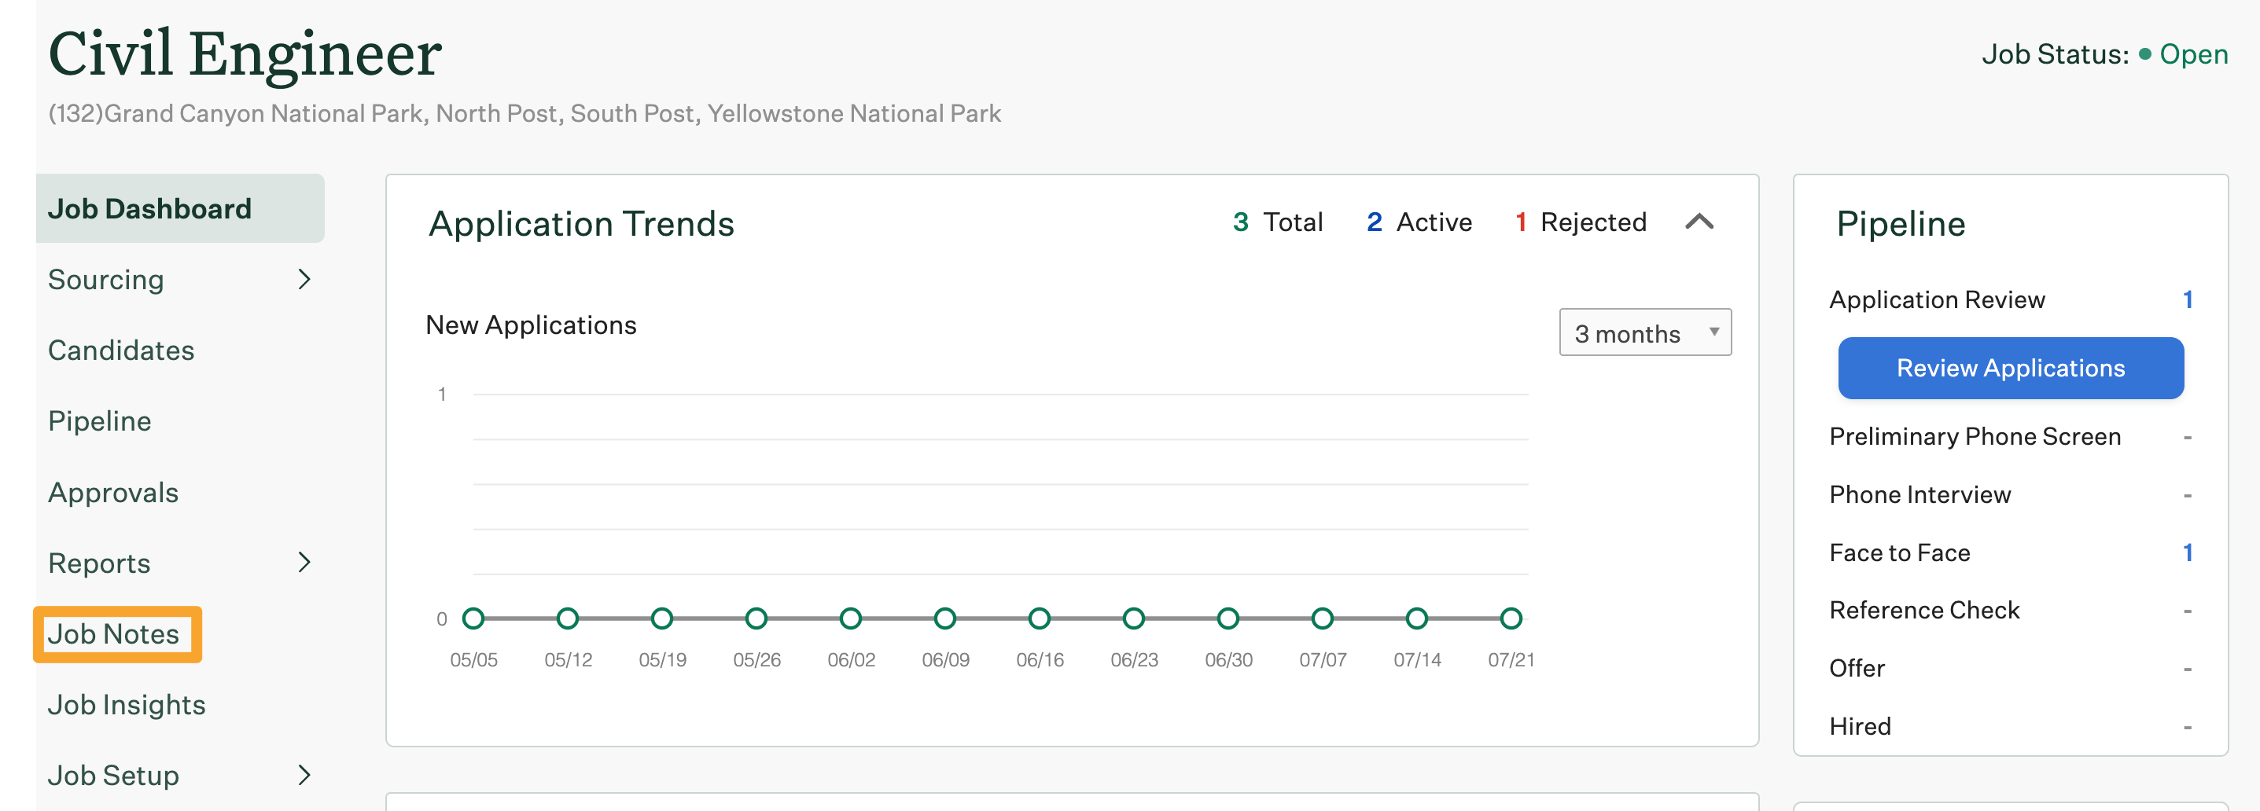This screenshot has width=2260, height=811.
Task: Click the 06/09 data point marker
Action: point(945,619)
